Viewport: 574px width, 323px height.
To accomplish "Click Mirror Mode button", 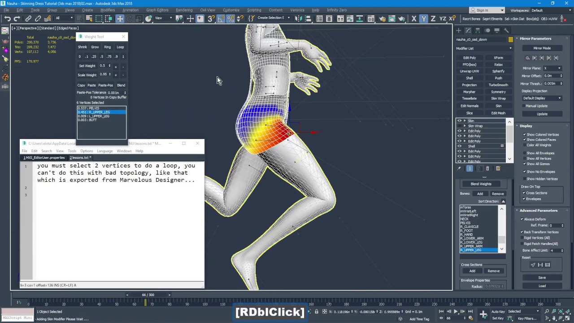I will coord(542,48).
